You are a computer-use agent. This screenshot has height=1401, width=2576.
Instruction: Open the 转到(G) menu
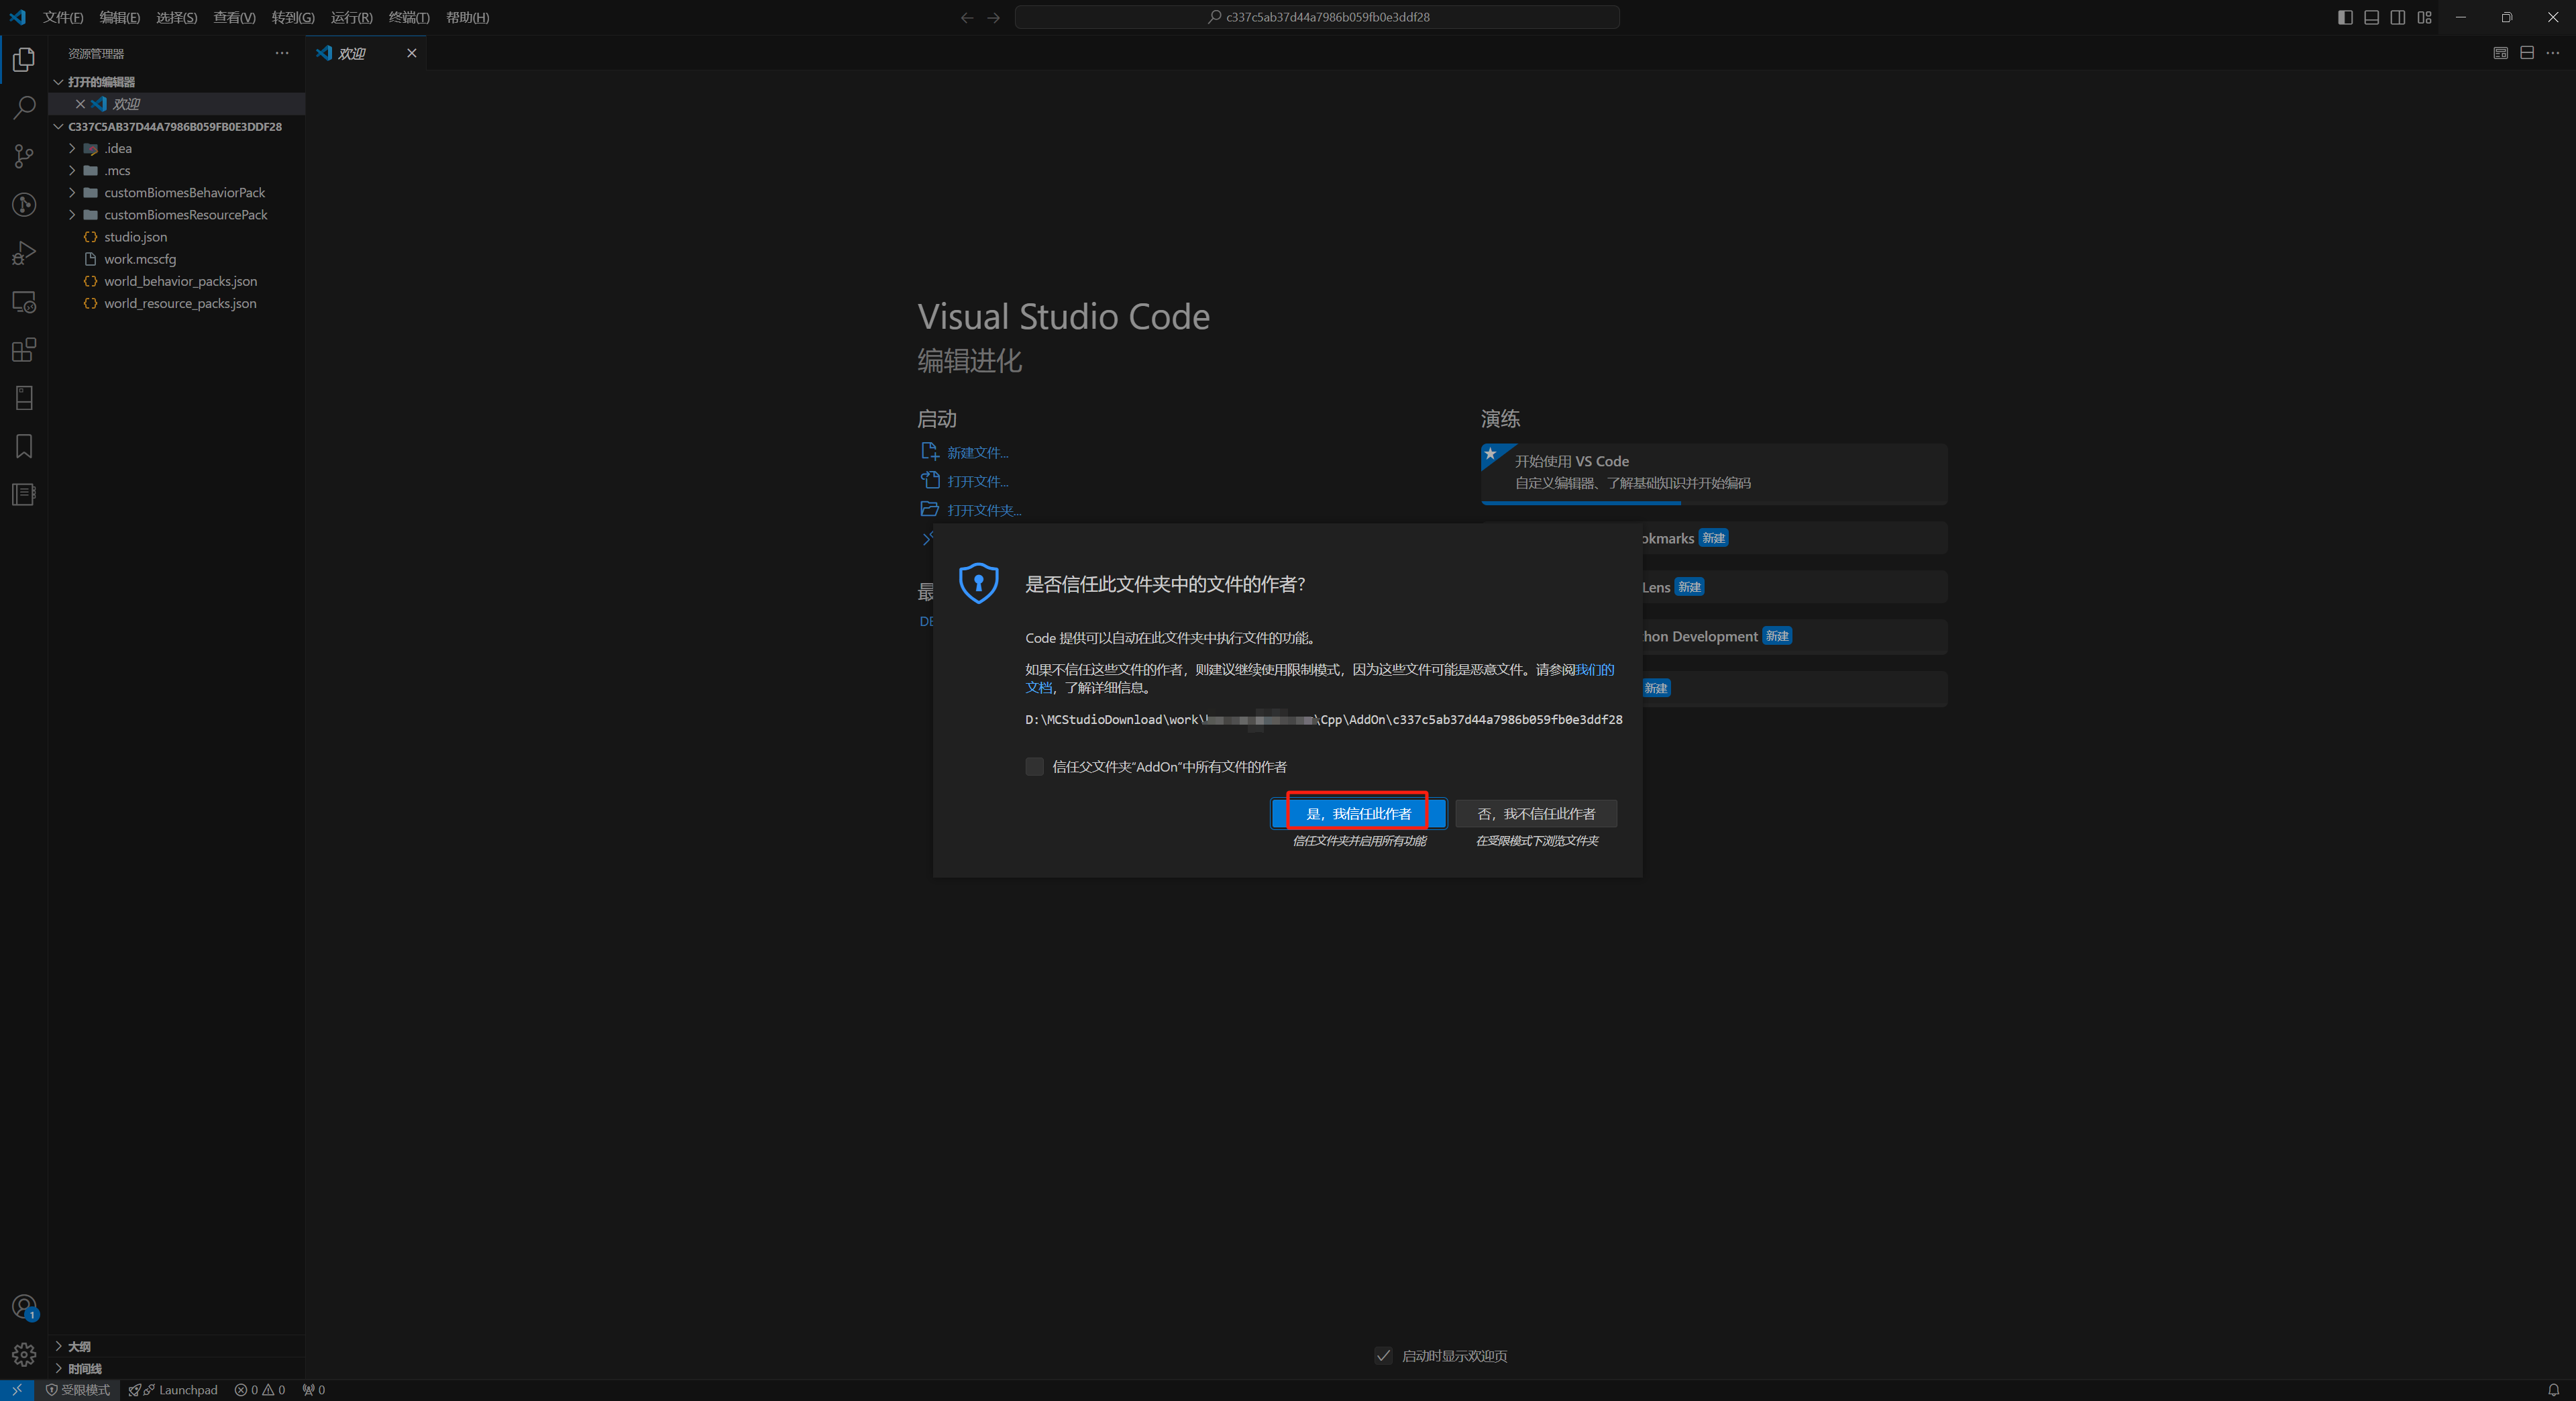tap(293, 17)
